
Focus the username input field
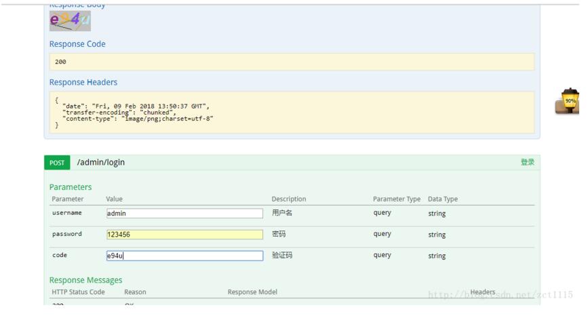point(184,214)
